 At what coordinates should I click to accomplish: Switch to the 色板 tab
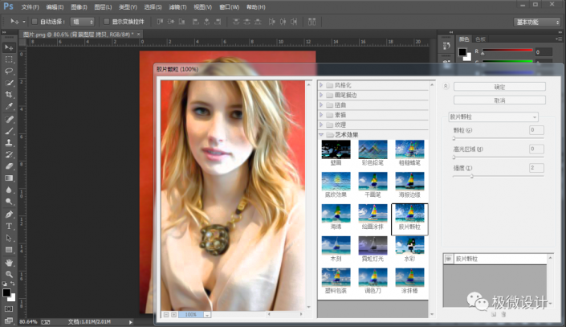pyautogui.click(x=481, y=38)
